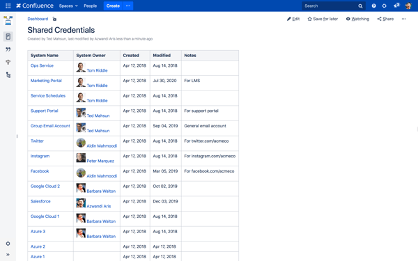Viewport: 418px width, 261px height.
Task: Click the blue Create button
Action: 113,6
